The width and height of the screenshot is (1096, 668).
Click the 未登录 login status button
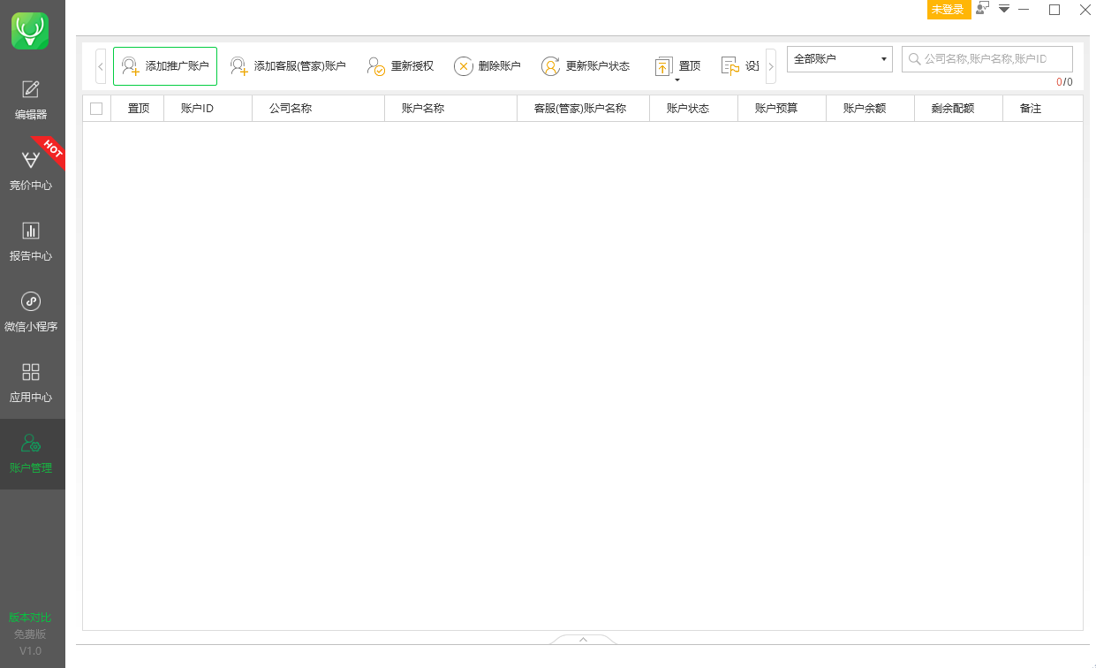pos(949,10)
